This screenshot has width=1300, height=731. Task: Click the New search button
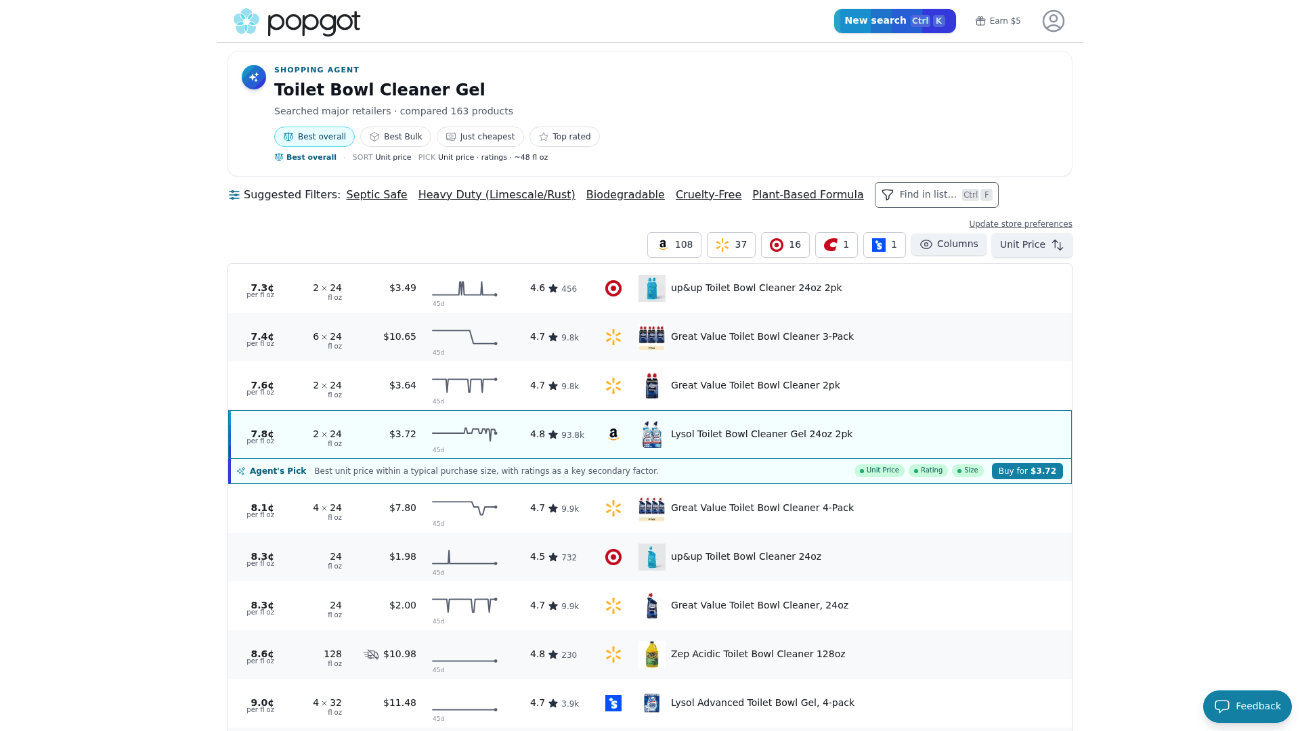[895, 21]
